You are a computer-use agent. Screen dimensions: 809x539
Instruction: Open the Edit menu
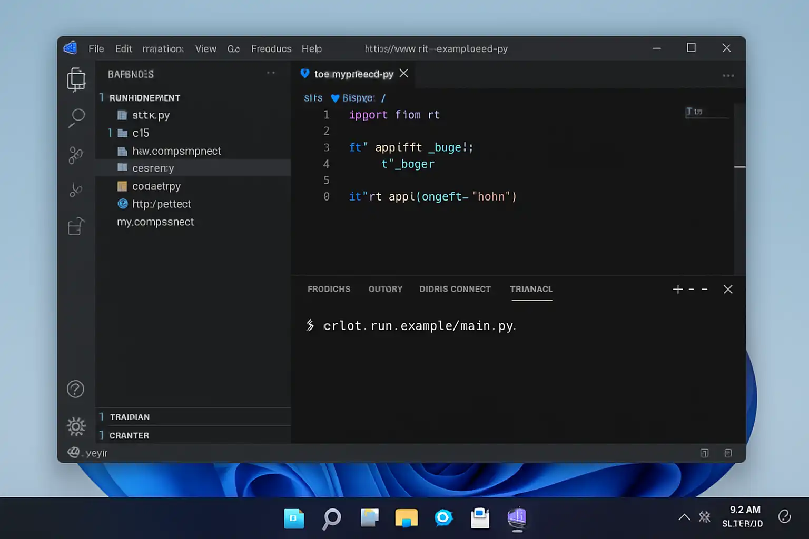(124, 48)
